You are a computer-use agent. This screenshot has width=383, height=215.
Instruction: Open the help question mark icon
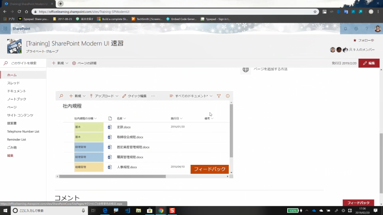pos(367,29)
